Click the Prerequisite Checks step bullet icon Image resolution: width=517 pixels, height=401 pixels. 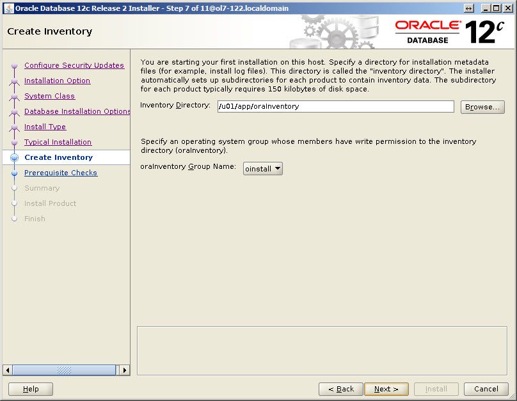[14, 173]
